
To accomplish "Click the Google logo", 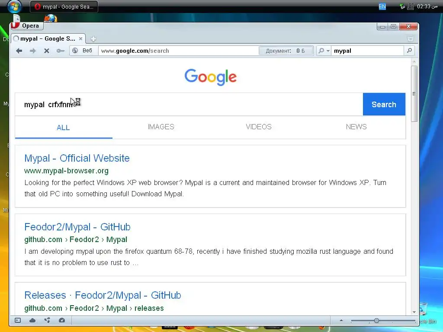I will coord(211,77).
